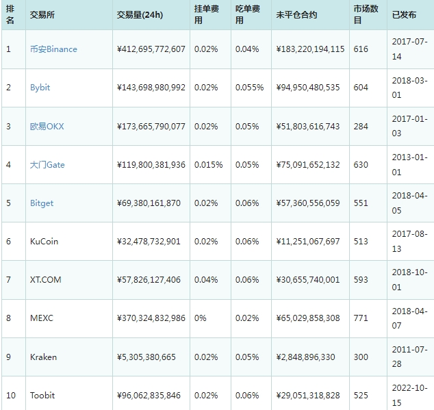Open the Bybit exchange link
Viewport: 434px width, 410px height.
tap(40, 88)
